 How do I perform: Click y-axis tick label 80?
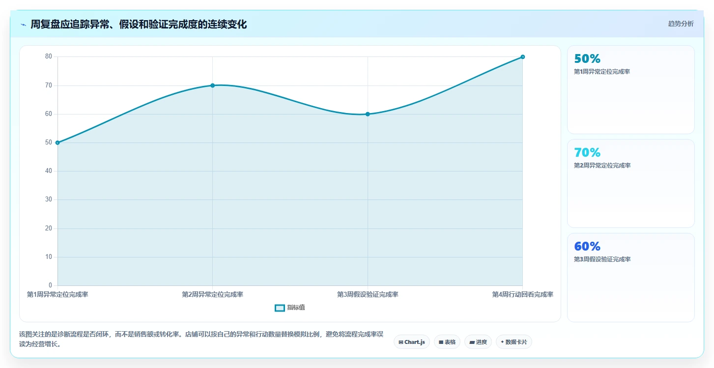pos(49,57)
